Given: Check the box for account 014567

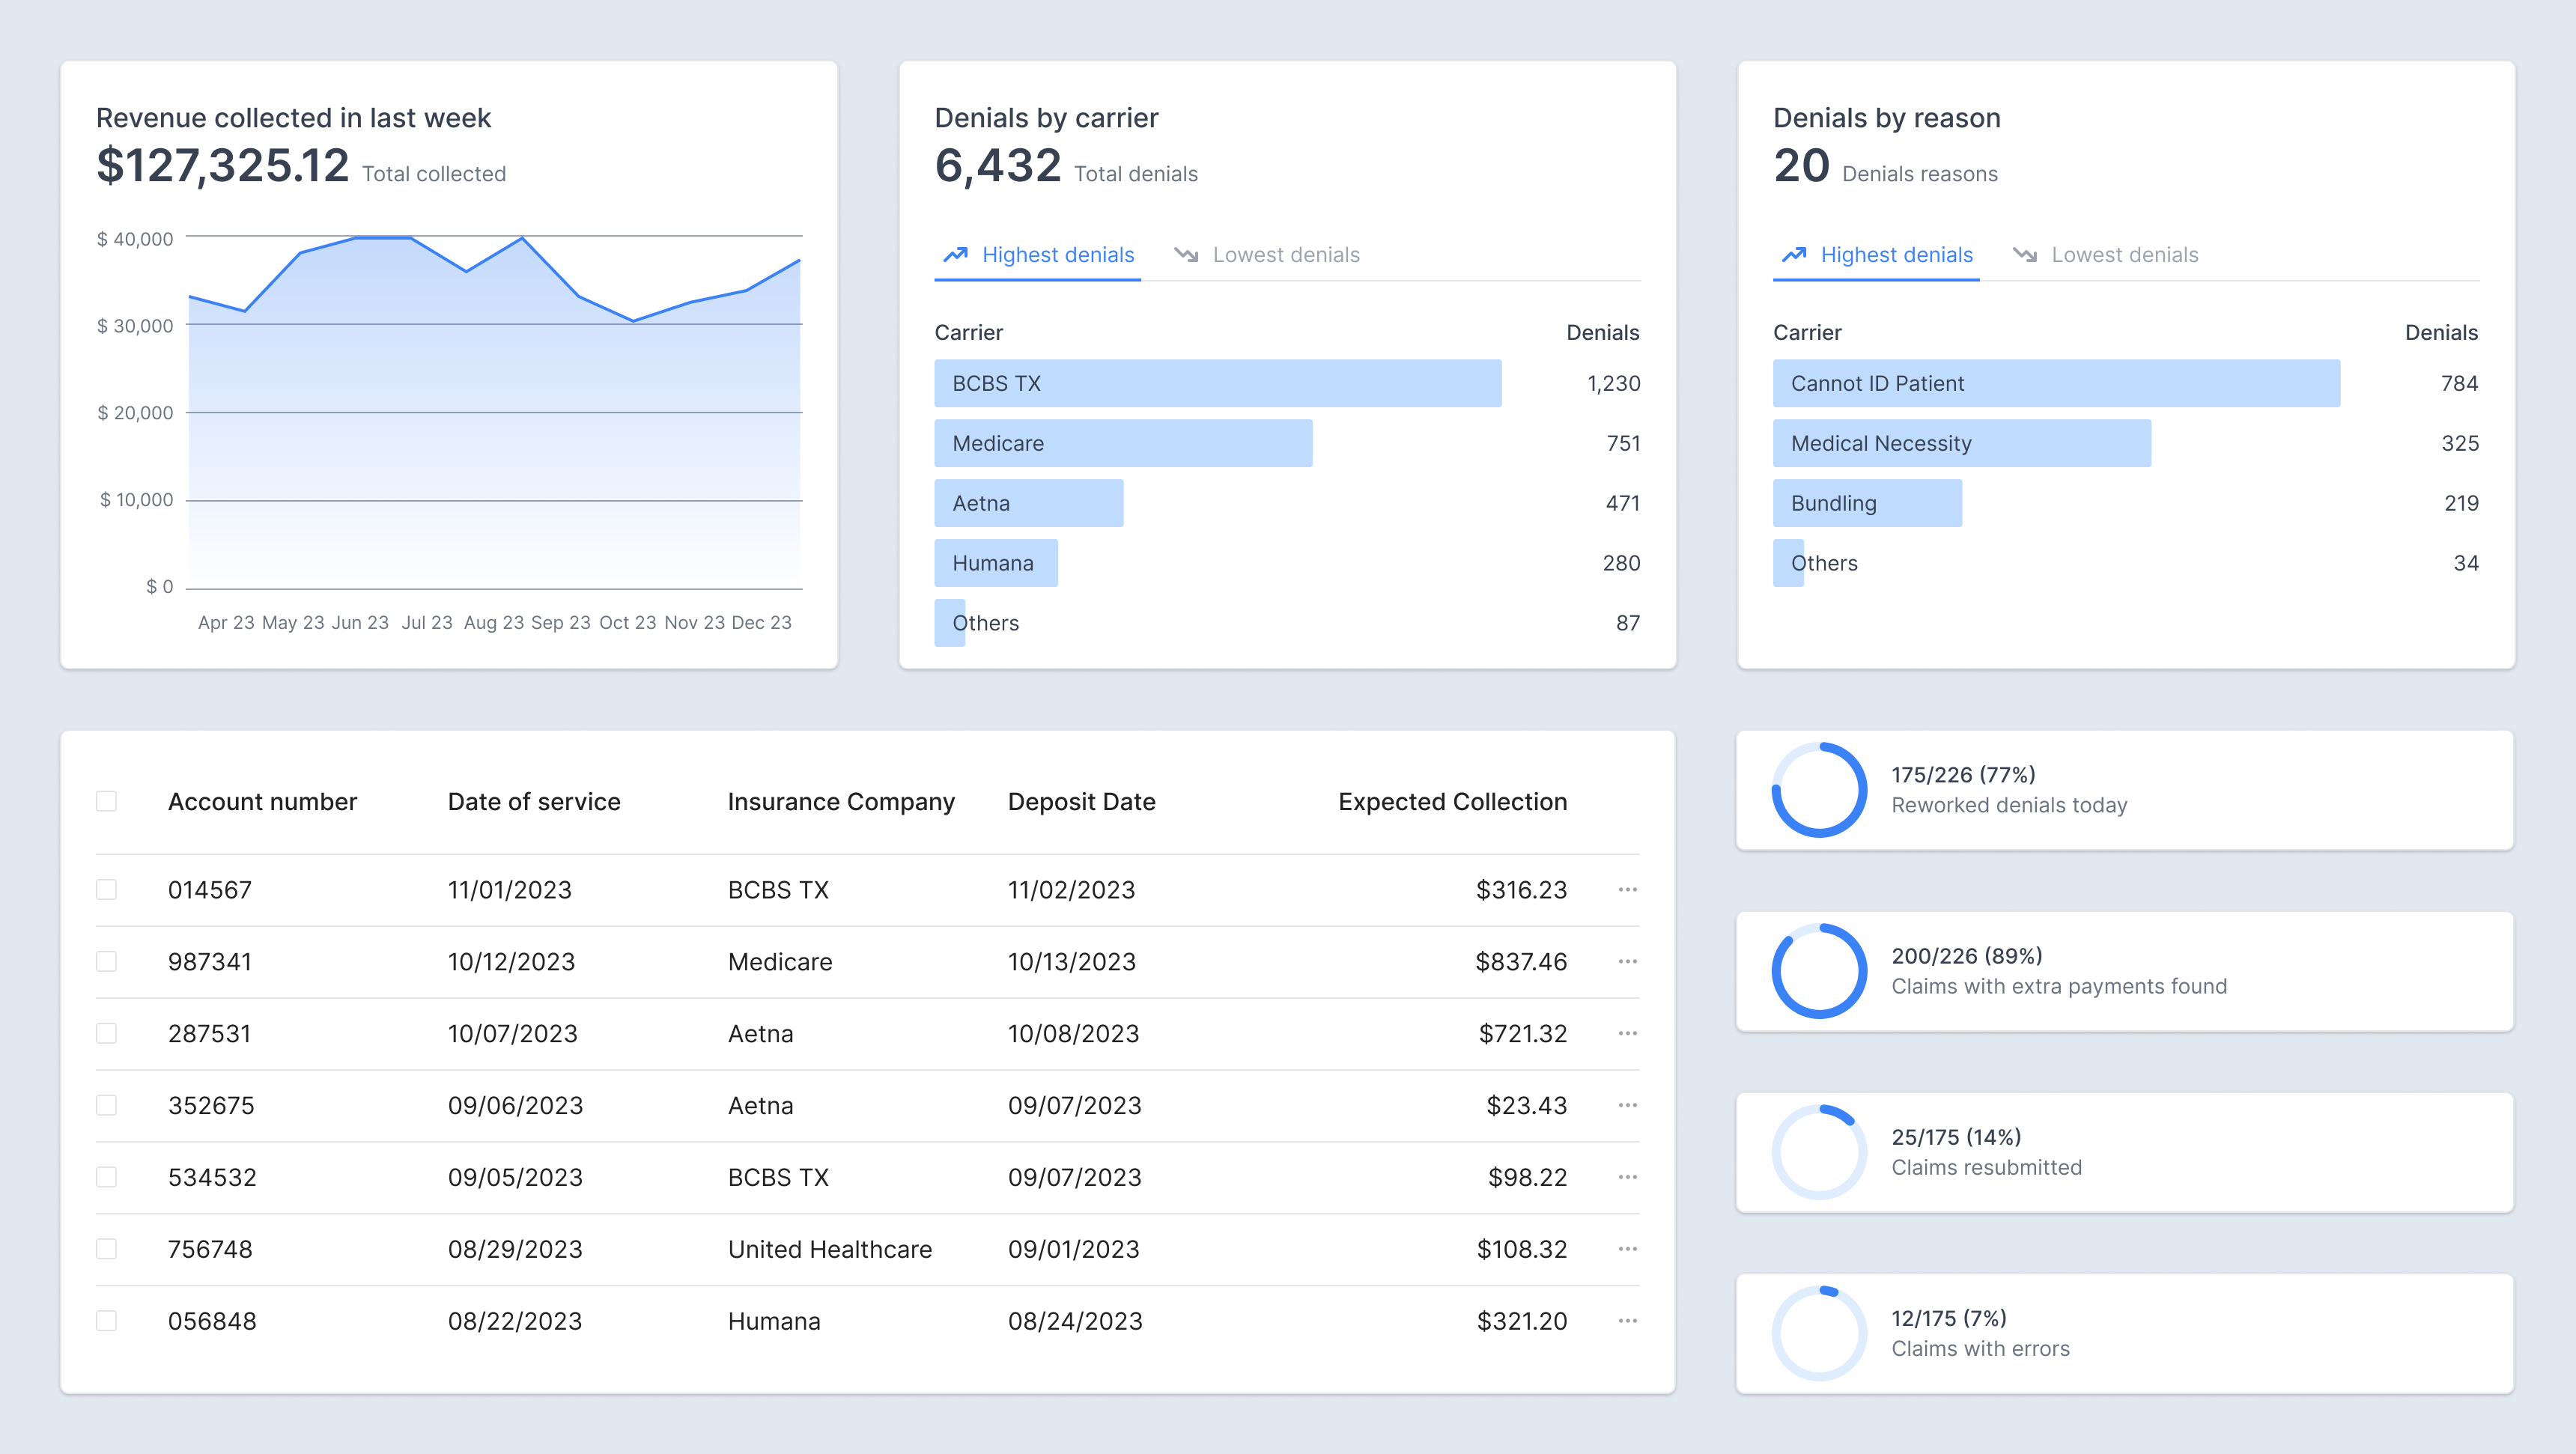Looking at the screenshot, I should tap(106, 890).
